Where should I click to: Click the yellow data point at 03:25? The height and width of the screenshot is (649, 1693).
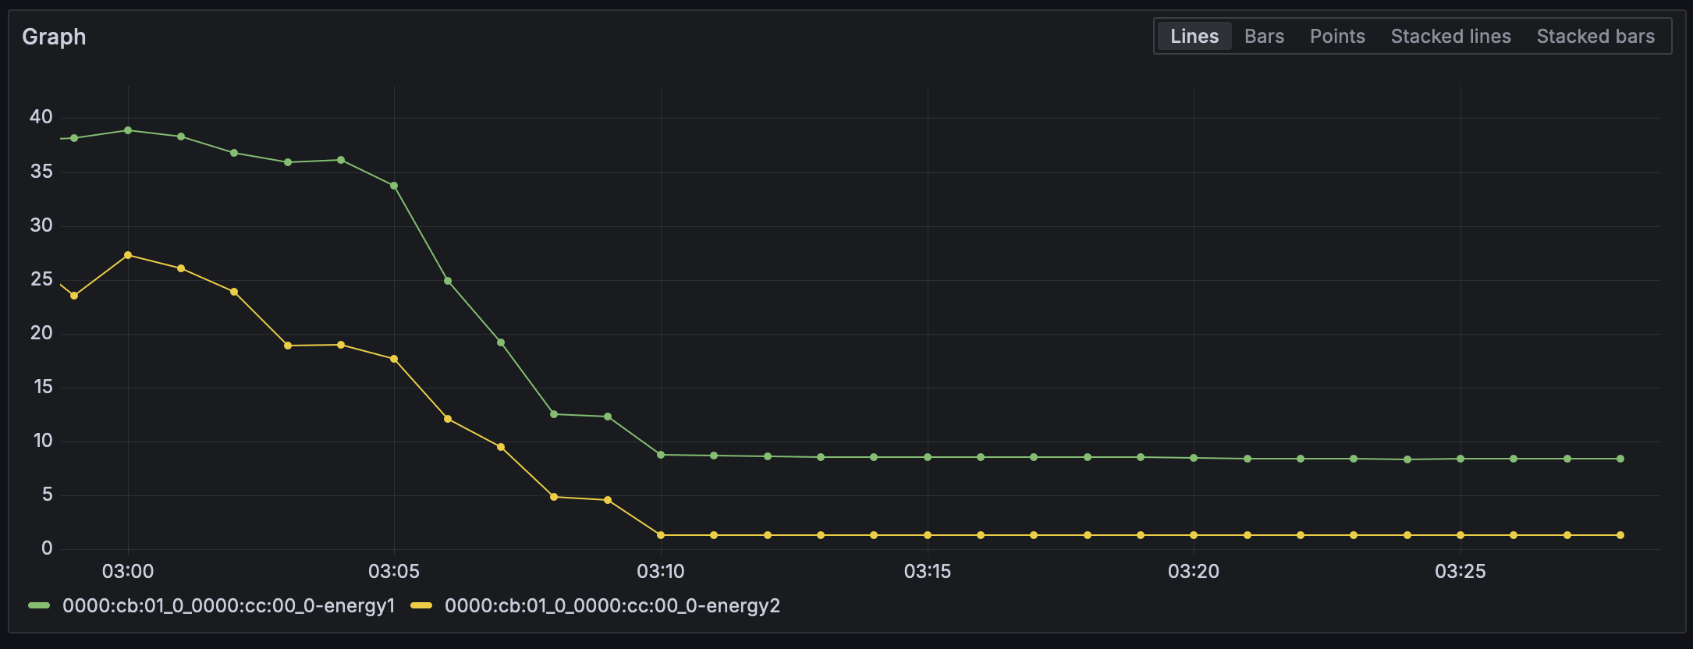pyautogui.click(x=1461, y=535)
